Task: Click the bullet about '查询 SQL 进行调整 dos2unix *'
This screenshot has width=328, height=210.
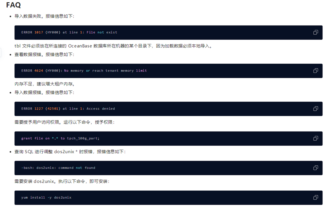Action: tap(70, 152)
